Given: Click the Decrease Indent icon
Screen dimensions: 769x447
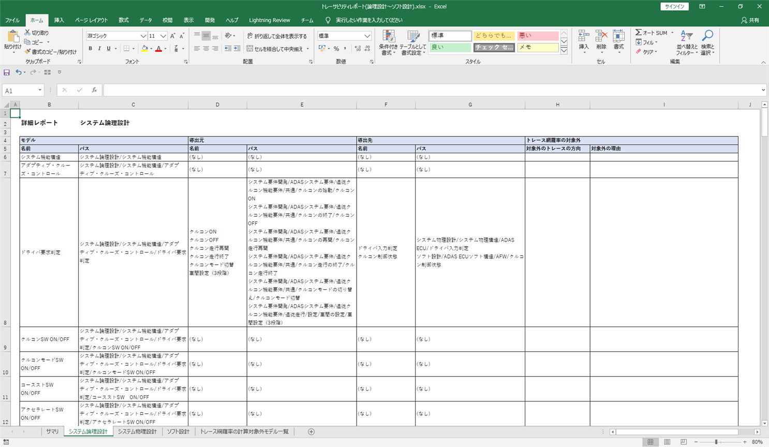Looking at the screenshot, I should (228, 49).
